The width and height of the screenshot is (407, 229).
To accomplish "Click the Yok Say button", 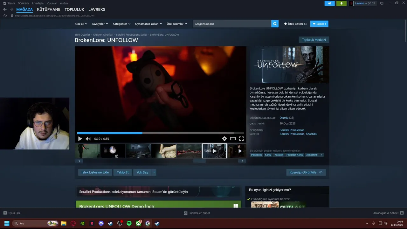I will tap(142, 172).
